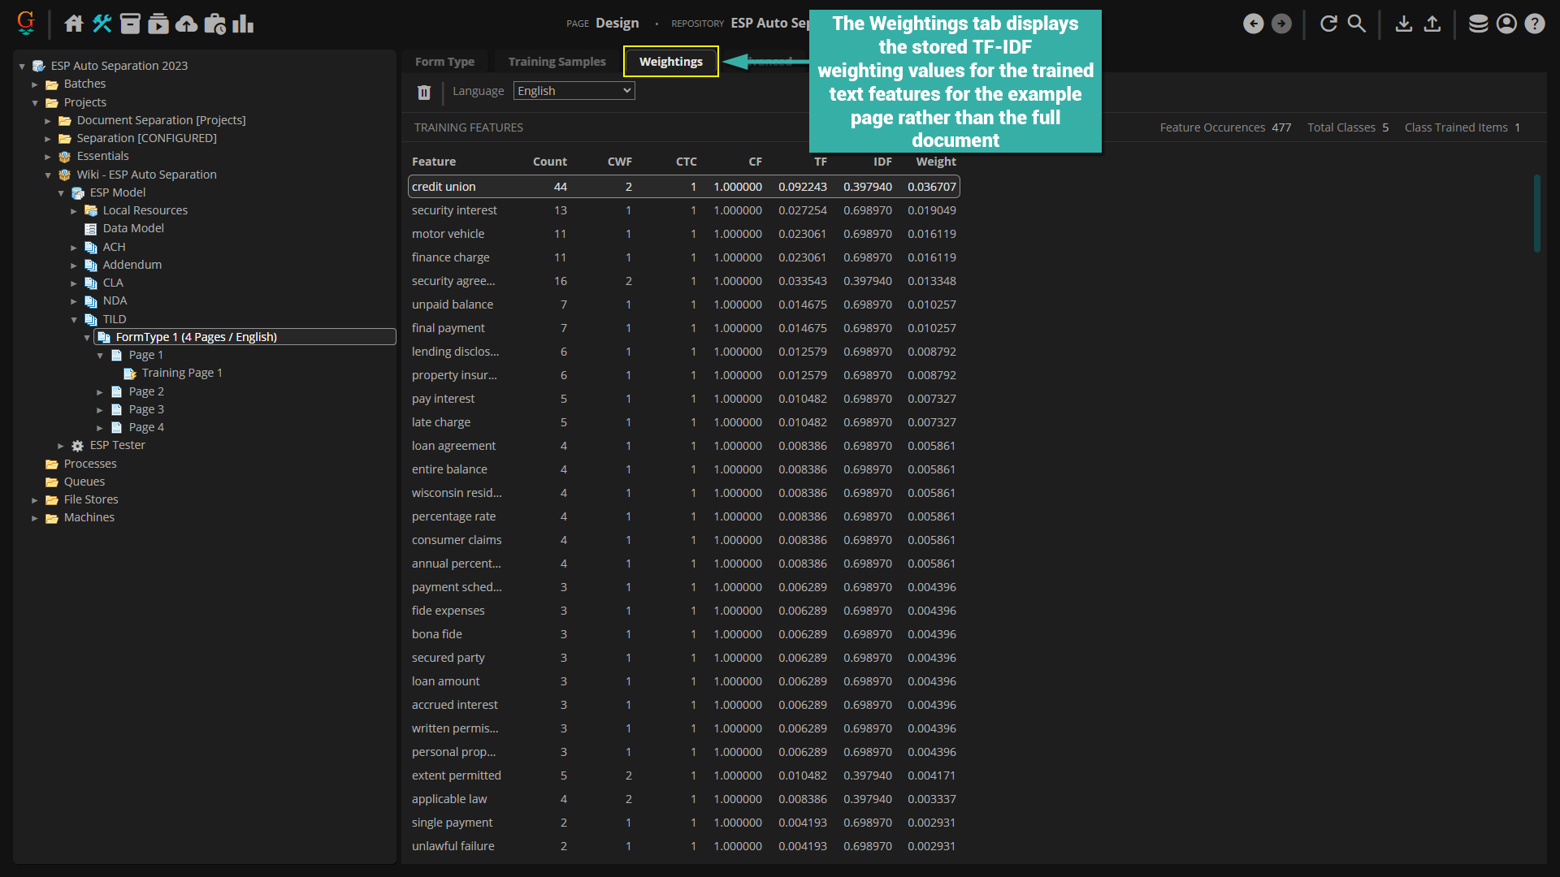Select Training Page 1 in the tree
1560x877 pixels.
(x=181, y=373)
